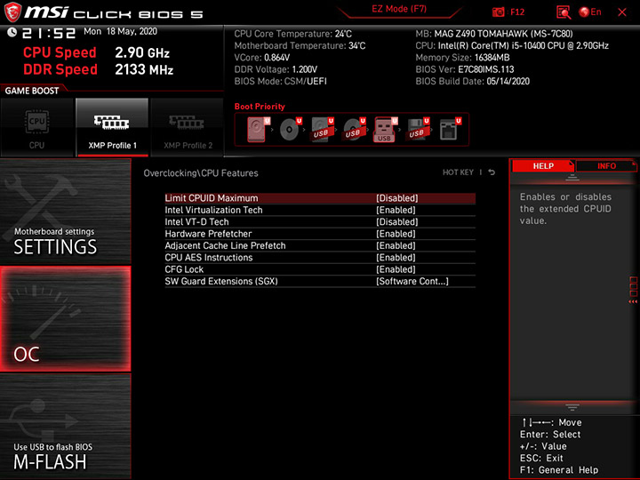Open the OC overclocking section

point(65,319)
